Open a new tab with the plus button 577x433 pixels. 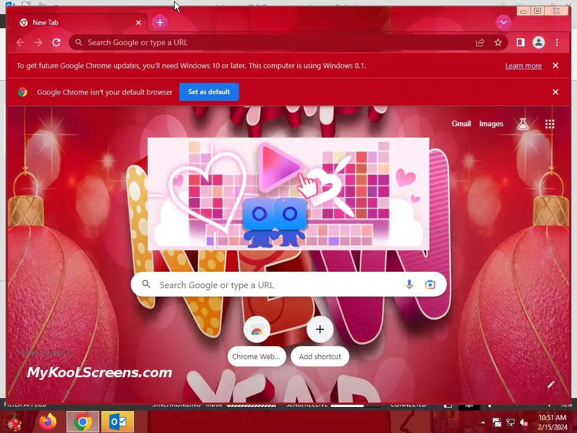159,23
